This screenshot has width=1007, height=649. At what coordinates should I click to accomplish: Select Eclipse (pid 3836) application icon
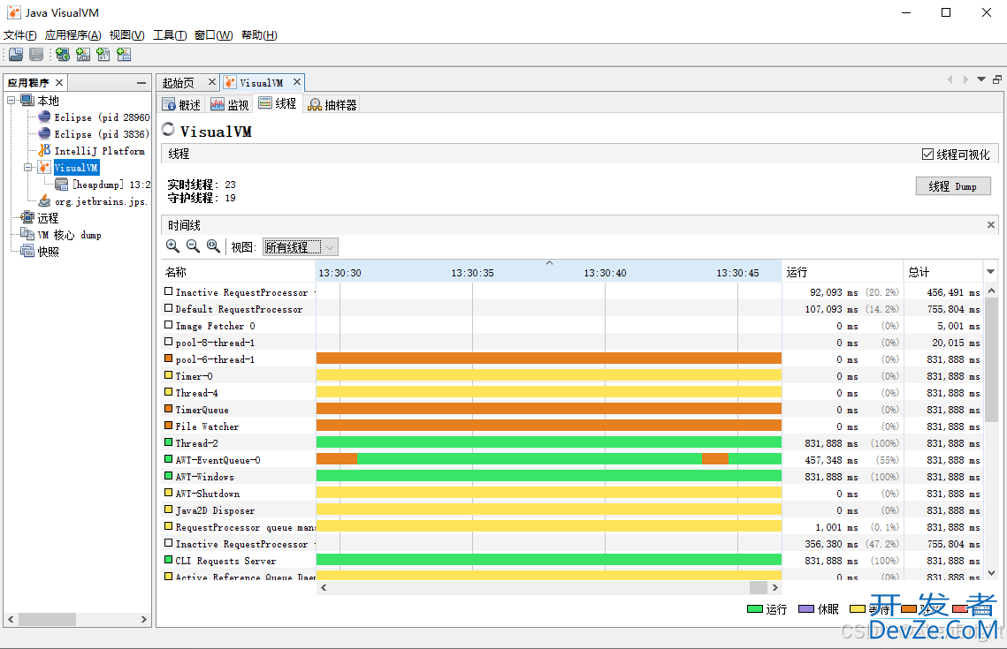tap(44, 133)
